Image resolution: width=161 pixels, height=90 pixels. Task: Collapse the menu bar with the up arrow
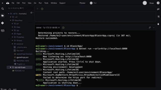3,3
